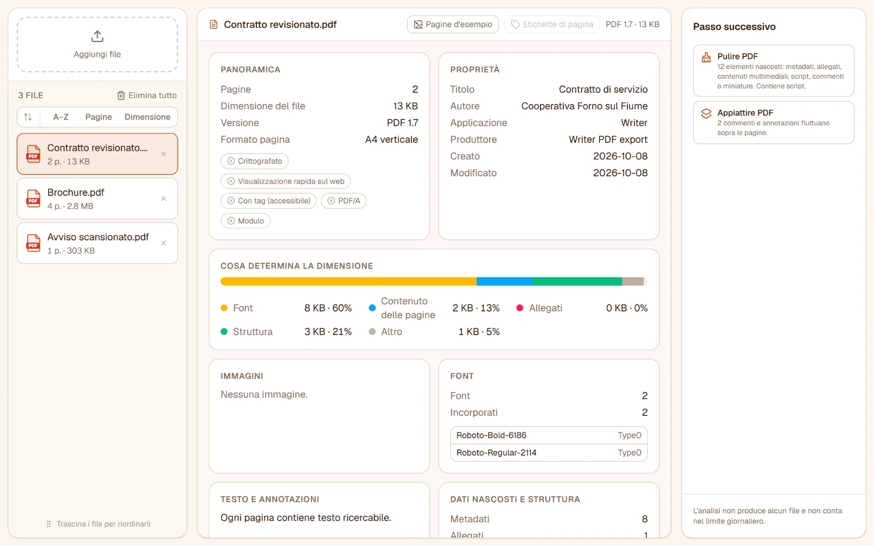
Task: Select Brochure.pdf in the file list
Action: (x=98, y=199)
